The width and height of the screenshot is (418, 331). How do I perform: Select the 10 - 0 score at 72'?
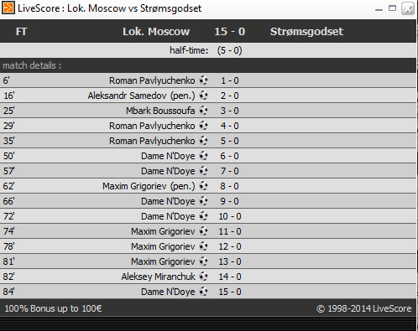point(230,216)
